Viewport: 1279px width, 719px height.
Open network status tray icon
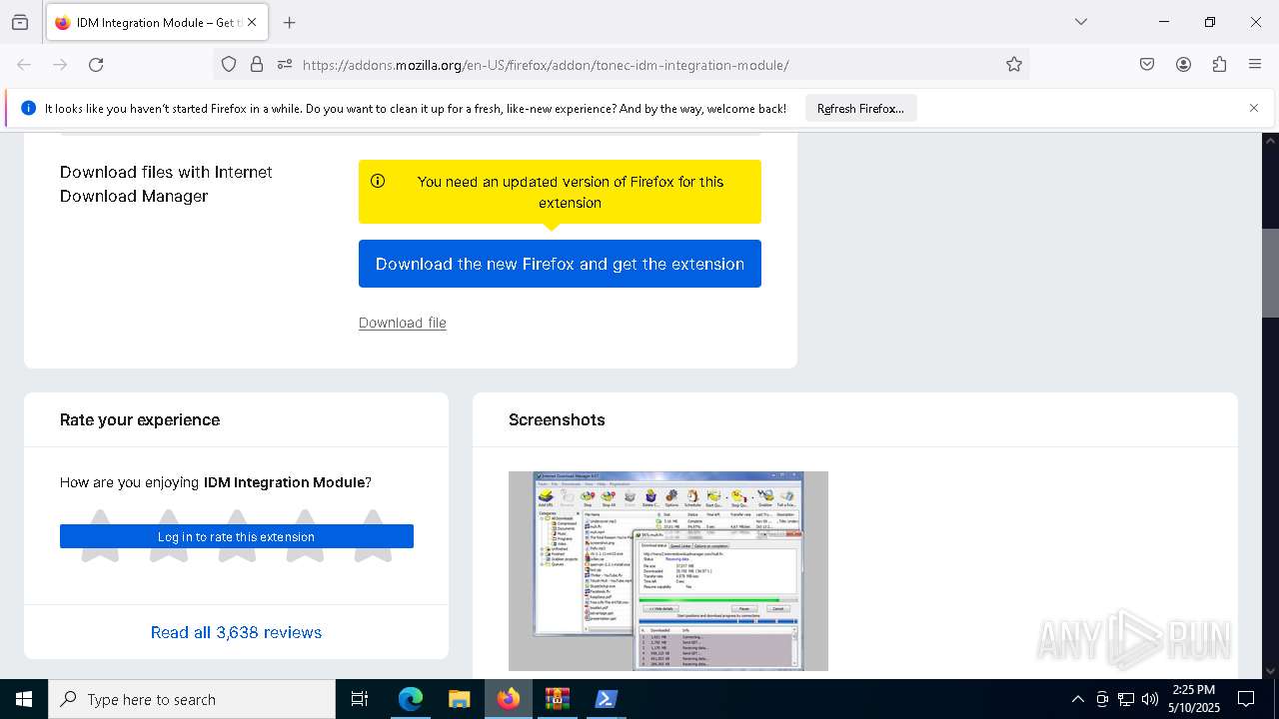click(1126, 699)
